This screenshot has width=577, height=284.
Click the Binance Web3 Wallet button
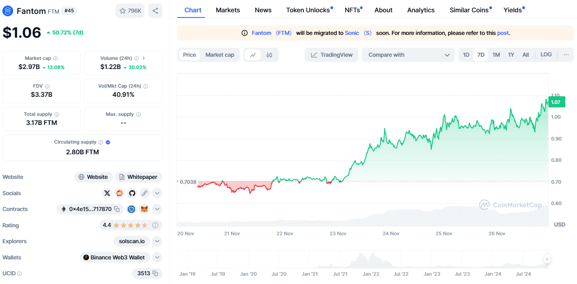pyautogui.click(x=115, y=257)
